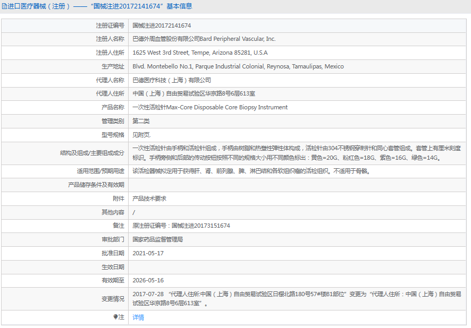Click the 附件 row label
The image size is (471, 328).
[119, 198]
